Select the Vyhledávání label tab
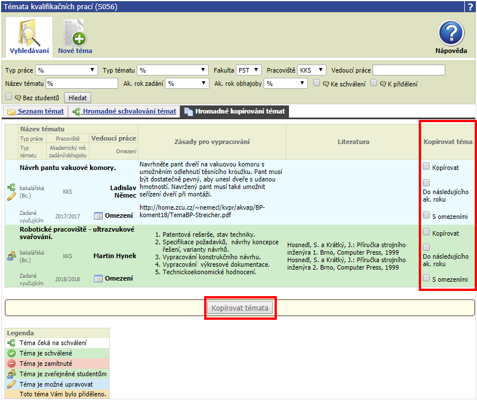Screen dimensions: 477x401 pyautogui.click(x=29, y=51)
